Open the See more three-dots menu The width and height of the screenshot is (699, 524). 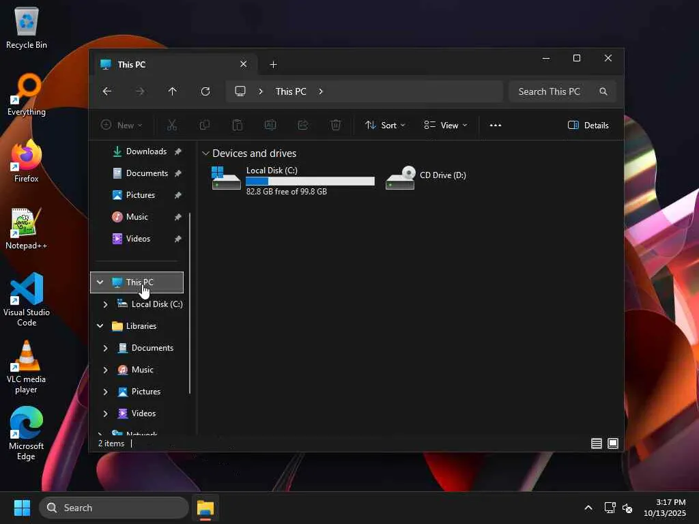(x=496, y=126)
